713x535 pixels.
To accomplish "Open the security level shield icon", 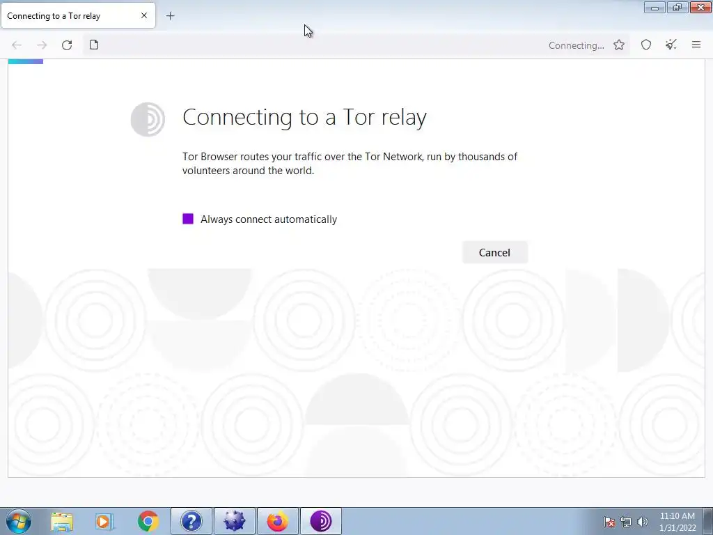I will (646, 45).
